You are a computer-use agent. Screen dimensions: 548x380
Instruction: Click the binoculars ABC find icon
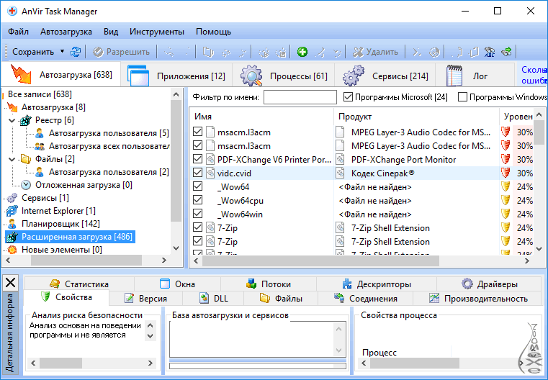490,52
